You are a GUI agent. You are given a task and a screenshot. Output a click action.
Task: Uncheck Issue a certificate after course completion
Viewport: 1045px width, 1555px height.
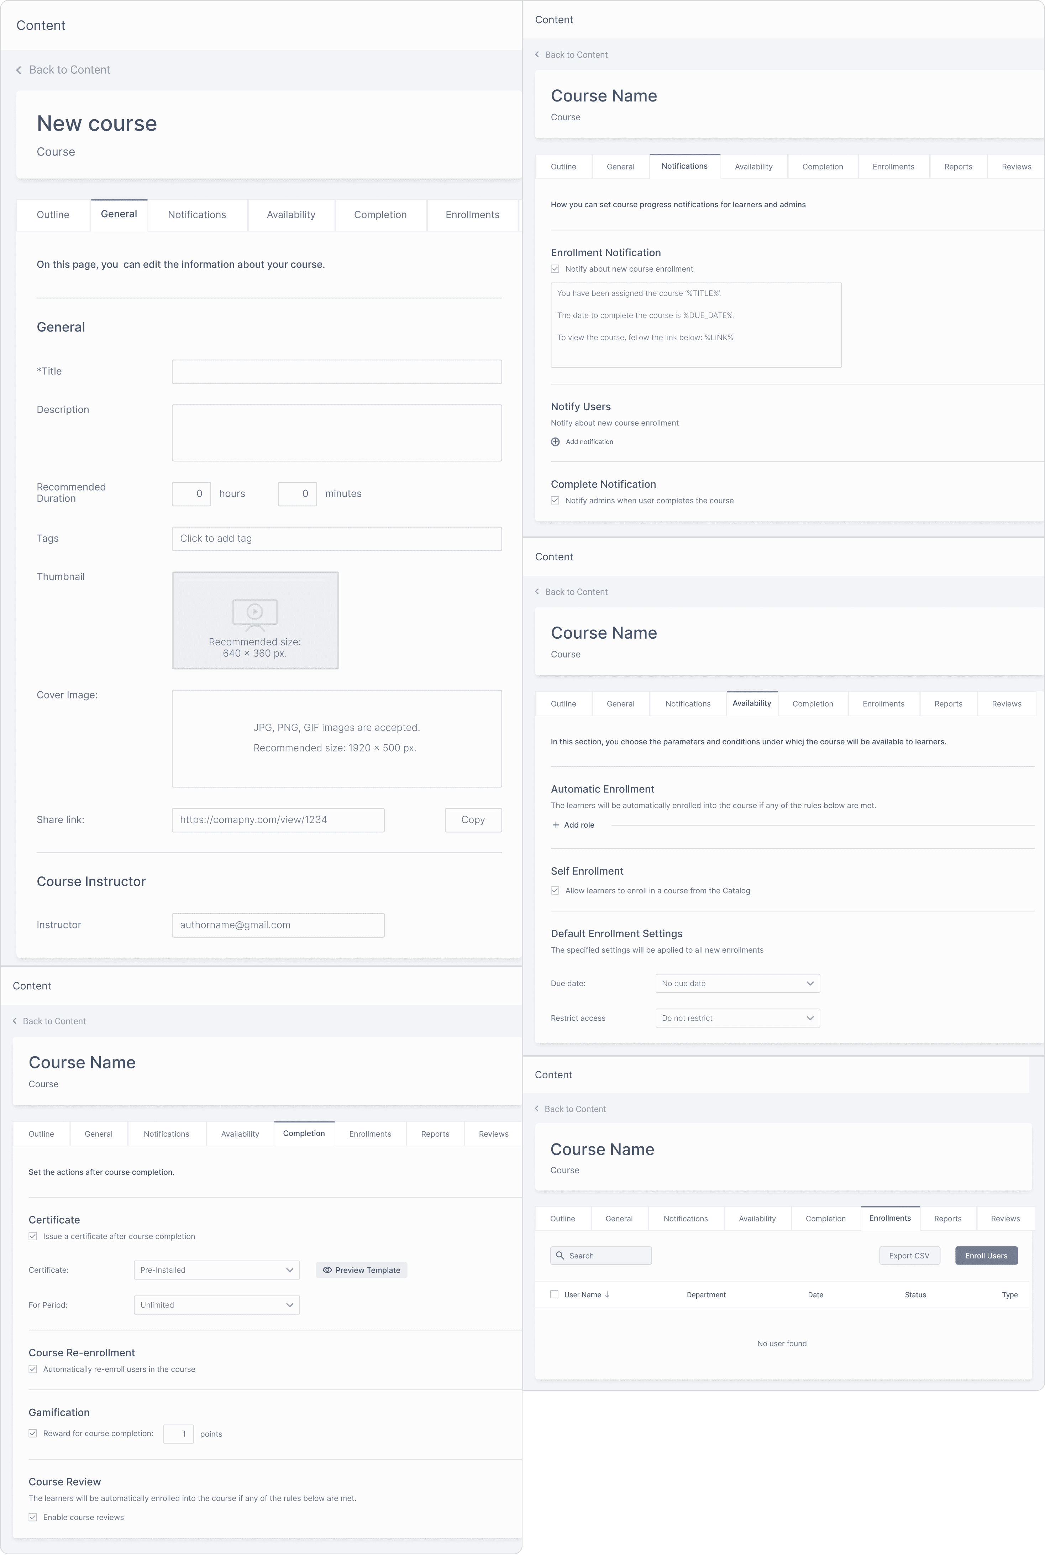point(33,1236)
